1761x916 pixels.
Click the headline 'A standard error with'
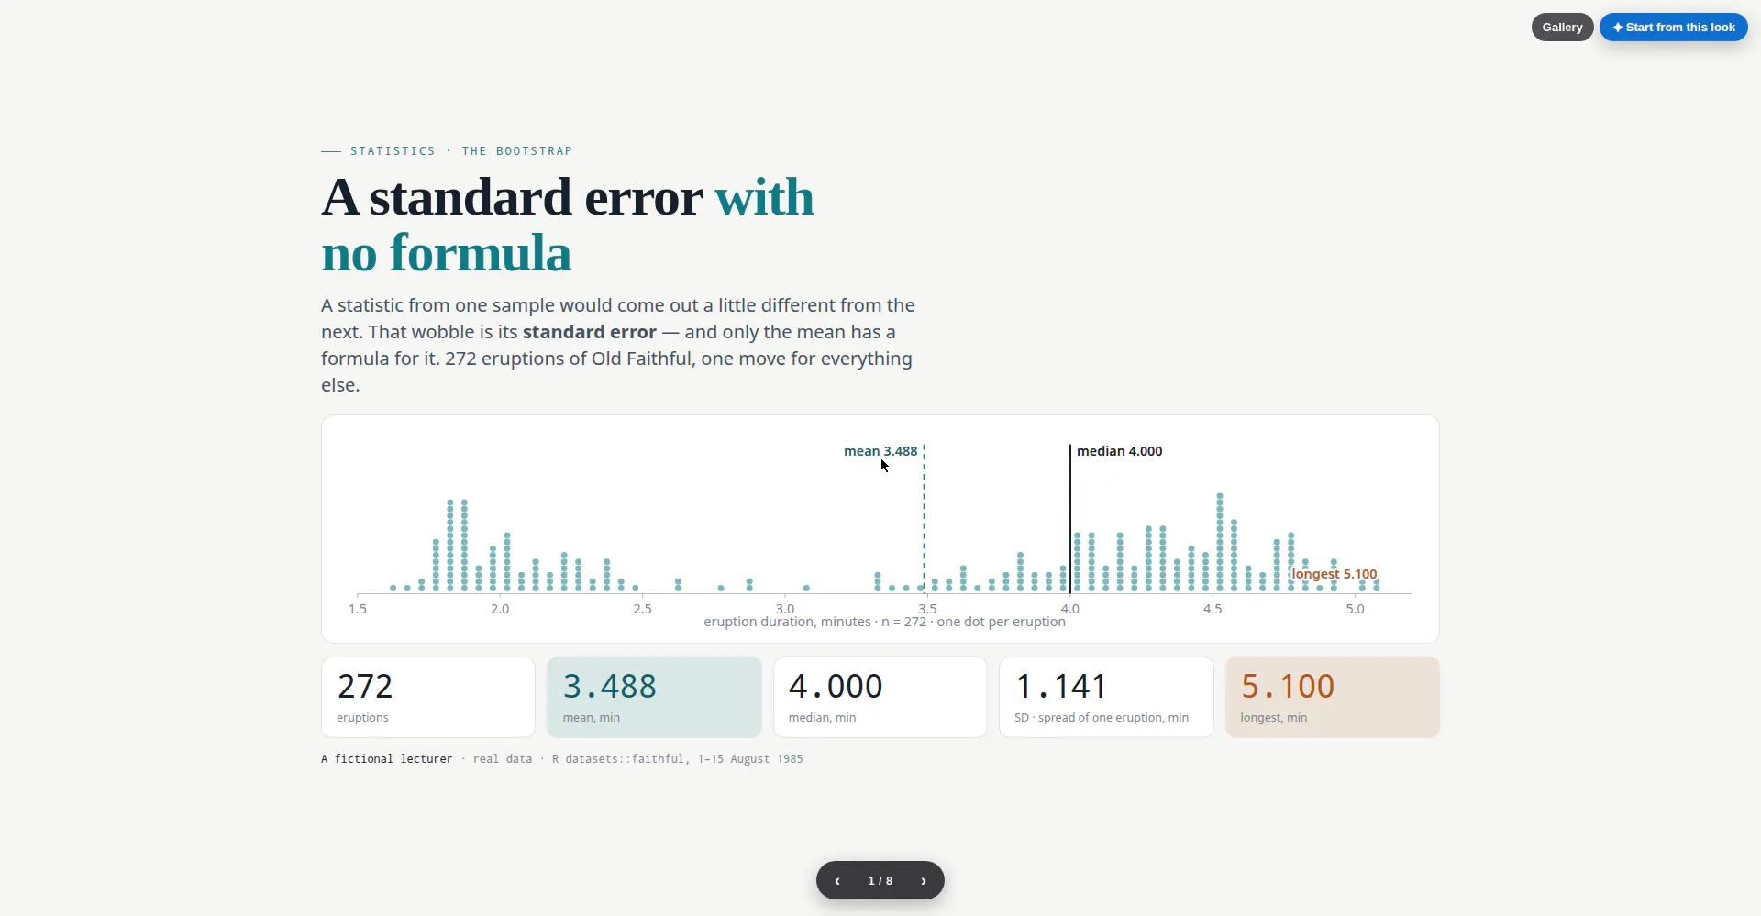click(x=568, y=197)
